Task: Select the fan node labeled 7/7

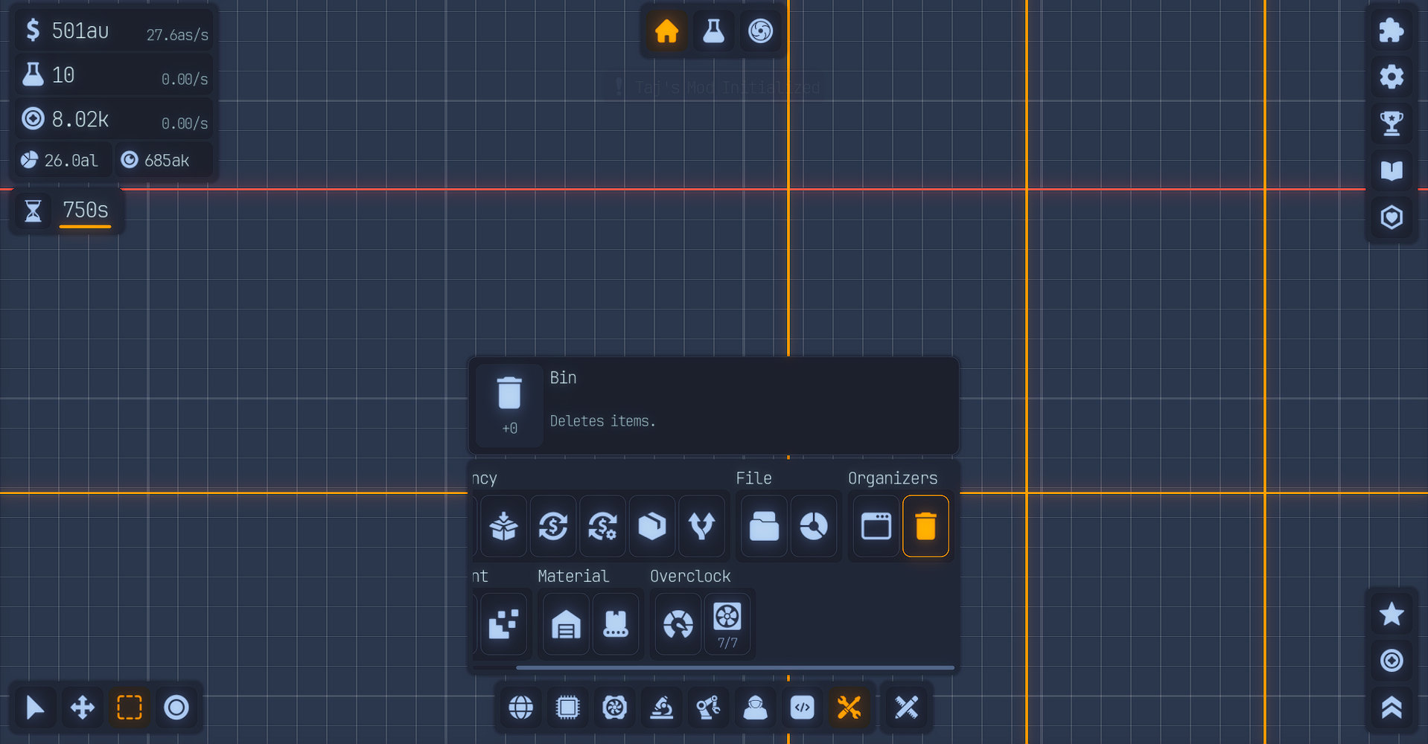Action: pyautogui.click(x=727, y=623)
